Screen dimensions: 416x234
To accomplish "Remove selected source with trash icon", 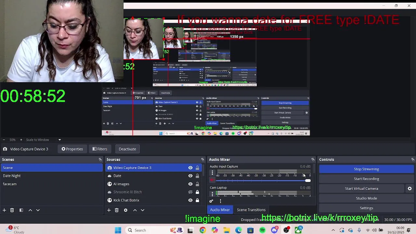I will click(x=117, y=210).
